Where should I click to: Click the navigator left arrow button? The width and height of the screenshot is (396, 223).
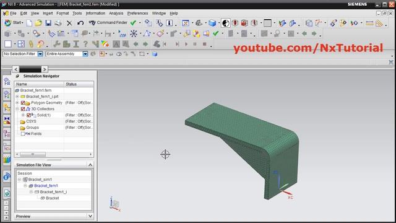pyautogui.click(x=15, y=69)
